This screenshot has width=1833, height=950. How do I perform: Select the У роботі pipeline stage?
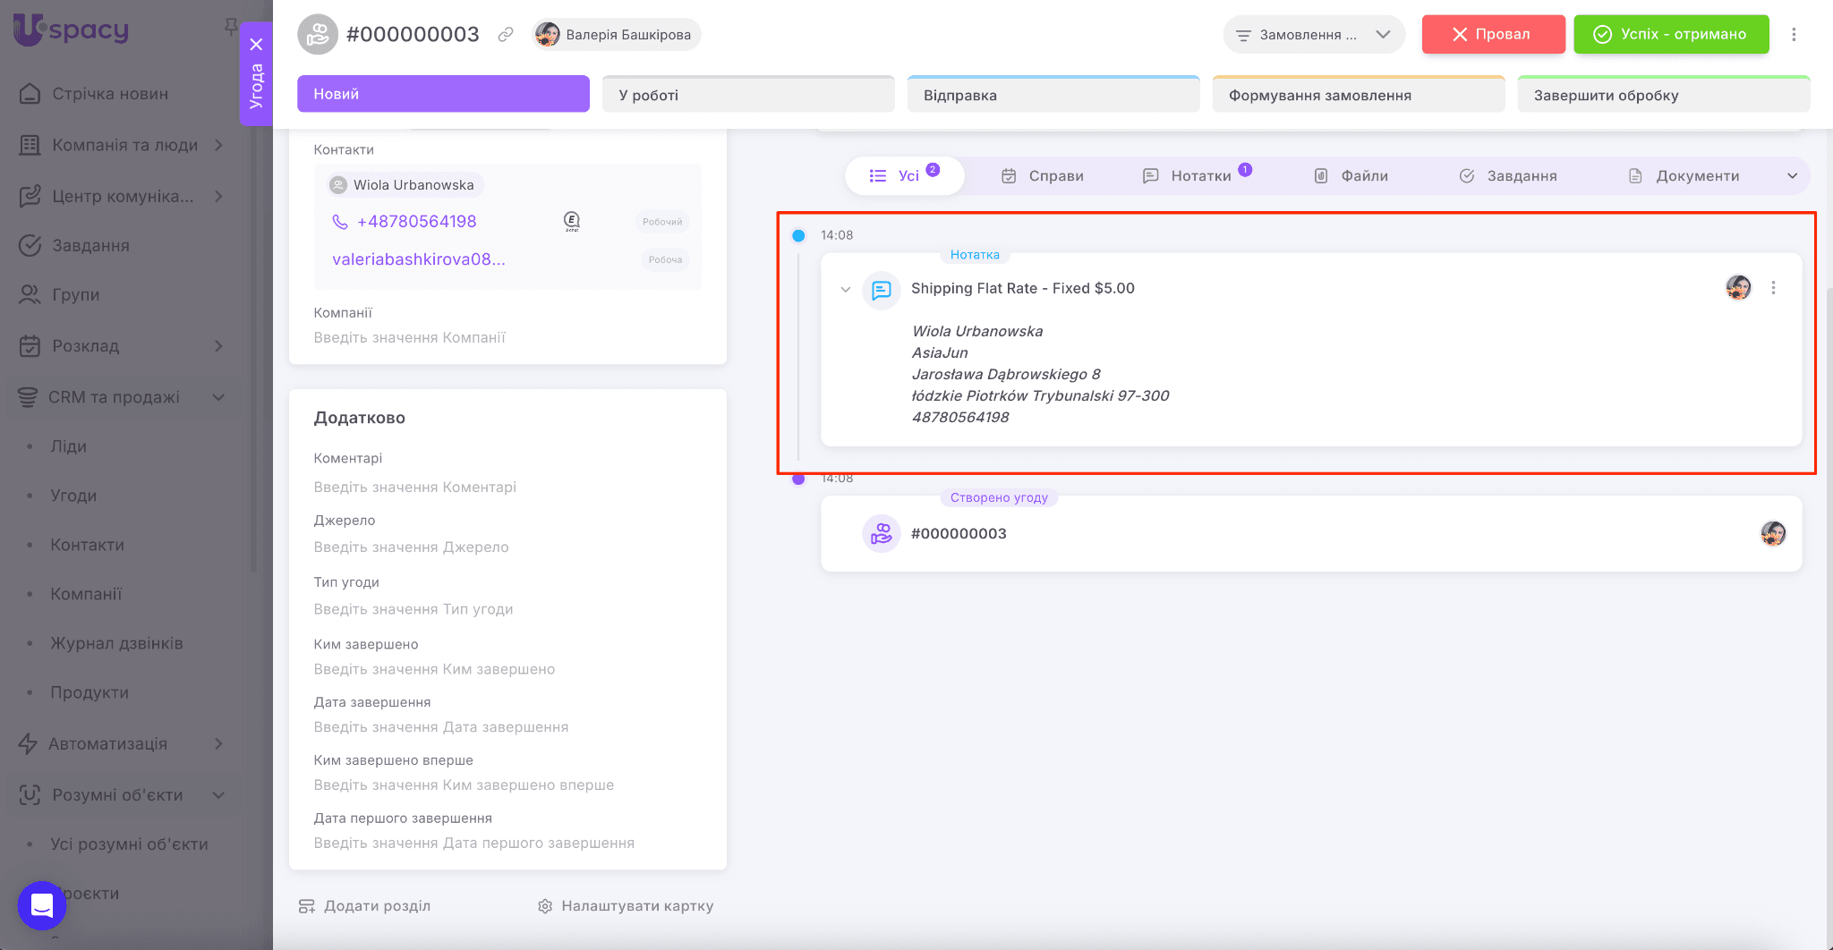(x=747, y=95)
